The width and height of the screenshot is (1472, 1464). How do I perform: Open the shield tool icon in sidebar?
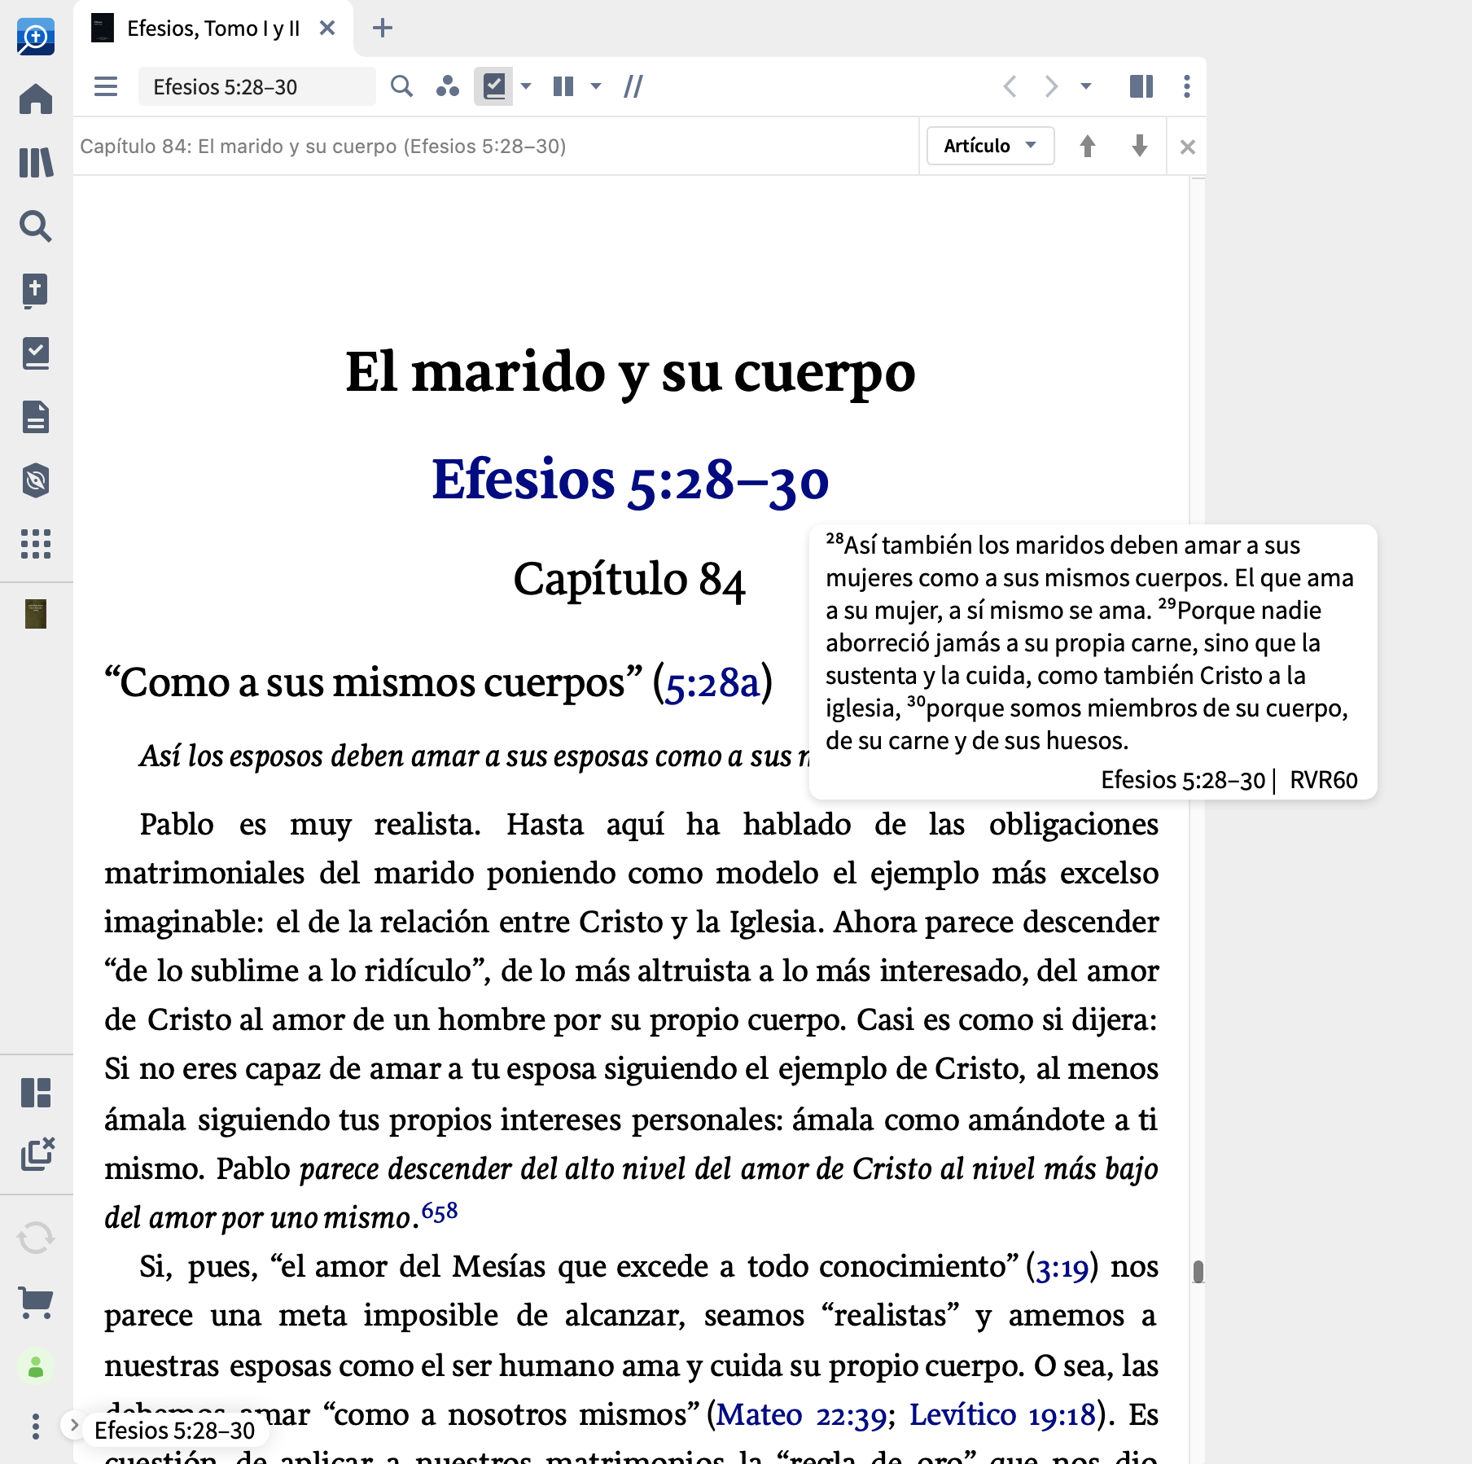(x=36, y=480)
